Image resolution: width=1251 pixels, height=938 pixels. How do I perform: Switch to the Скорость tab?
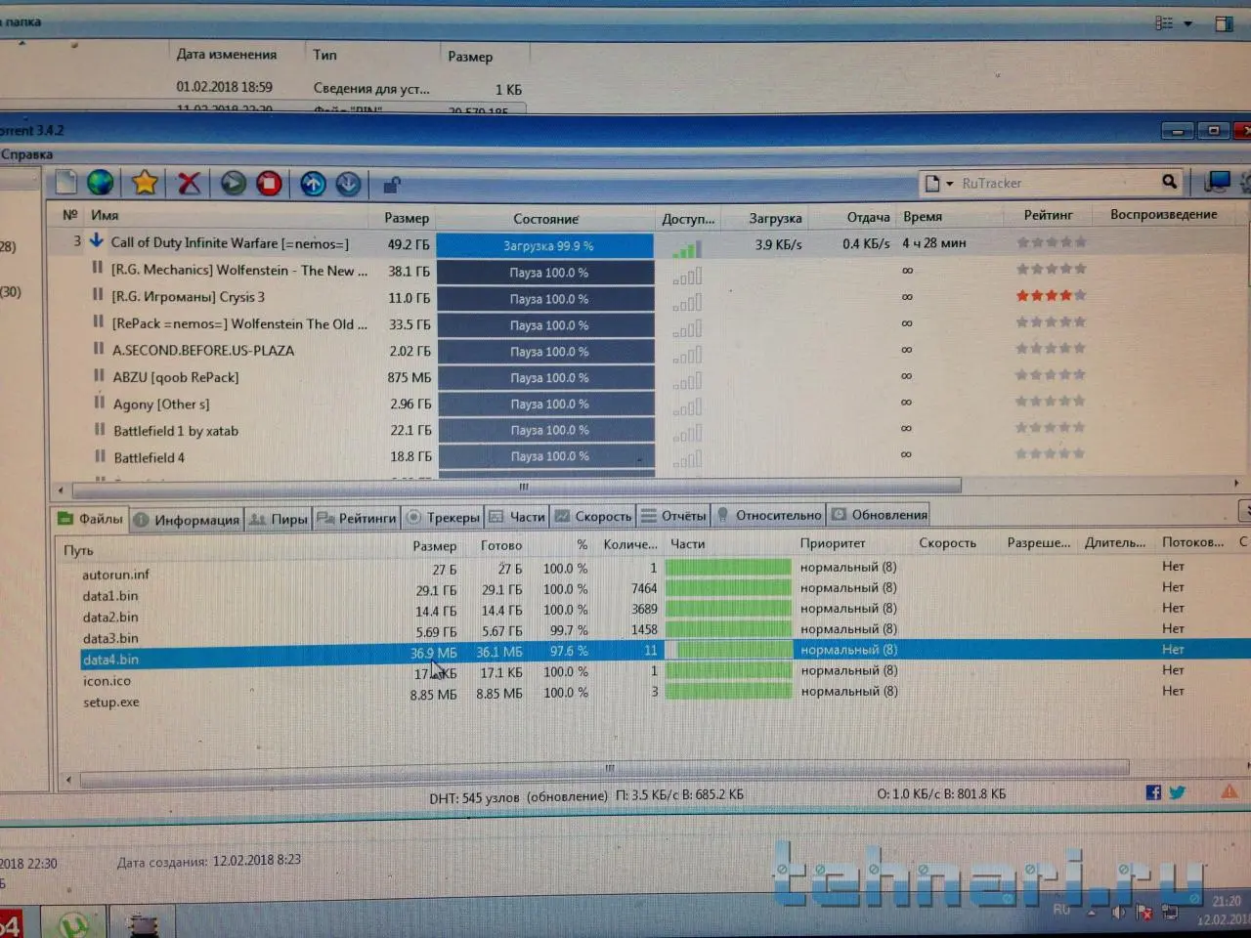593,515
